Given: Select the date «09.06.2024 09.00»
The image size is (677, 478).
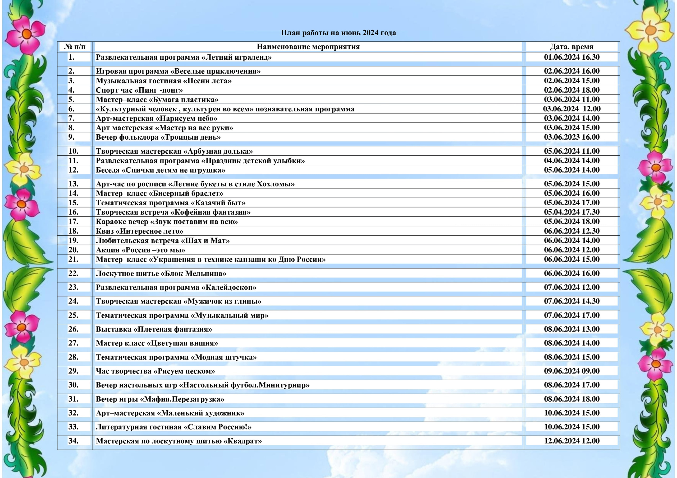Looking at the screenshot, I should (x=572, y=371).
